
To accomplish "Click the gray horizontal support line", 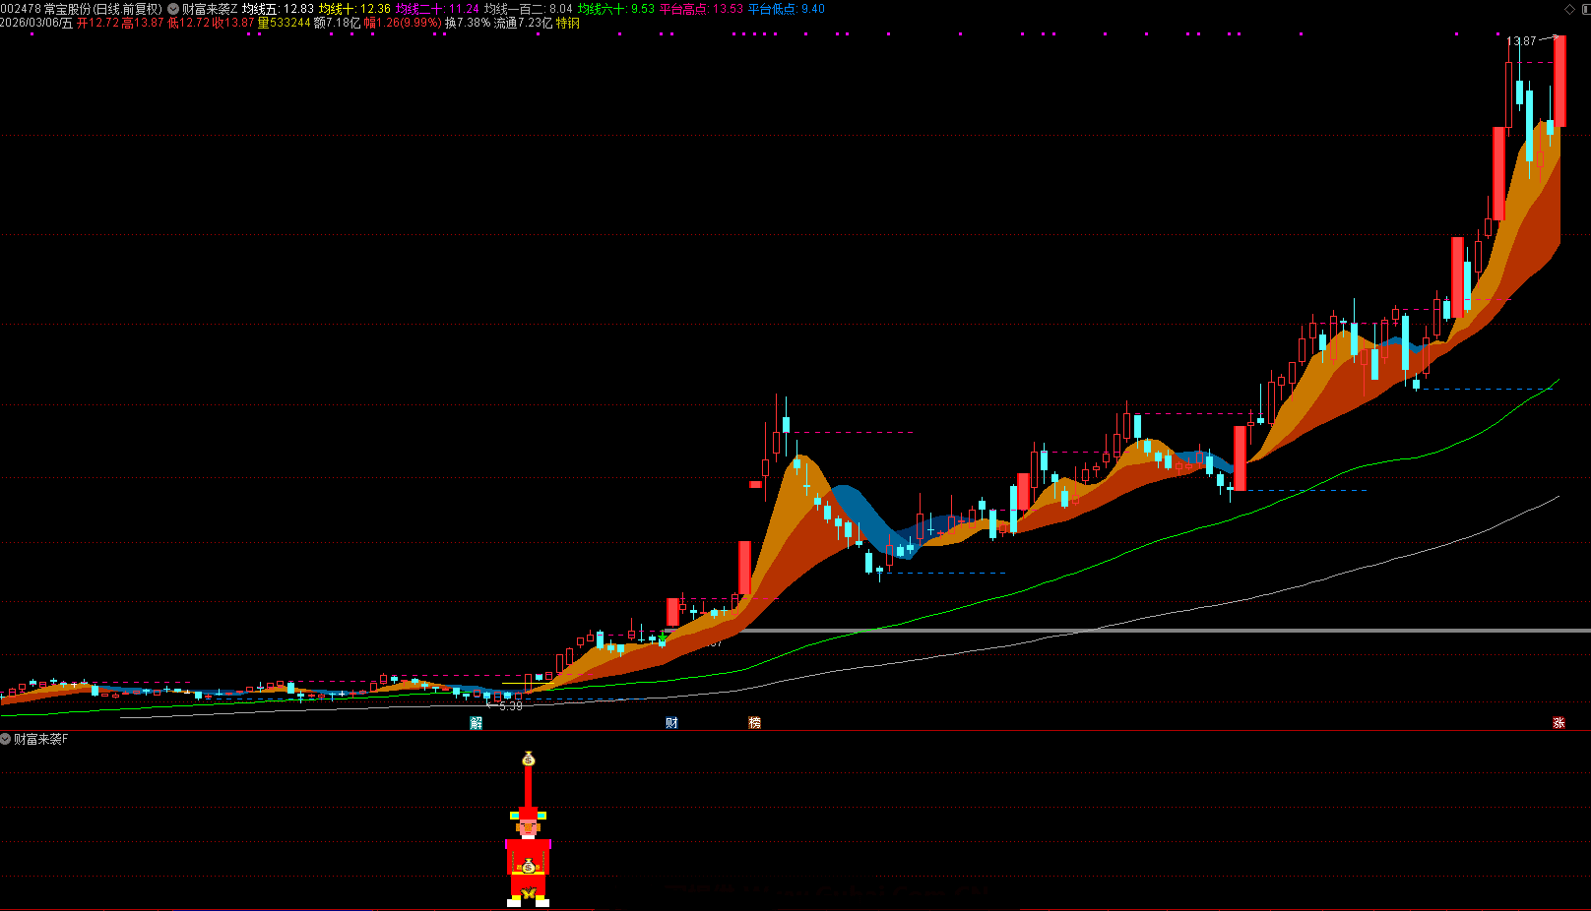I will pyautogui.click(x=1181, y=631).
